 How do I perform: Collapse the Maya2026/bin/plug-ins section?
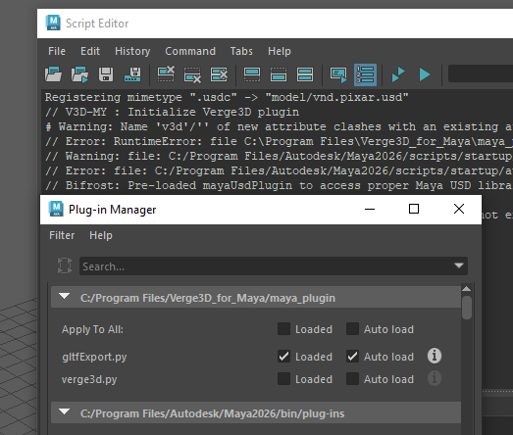[x=64, y=411]
